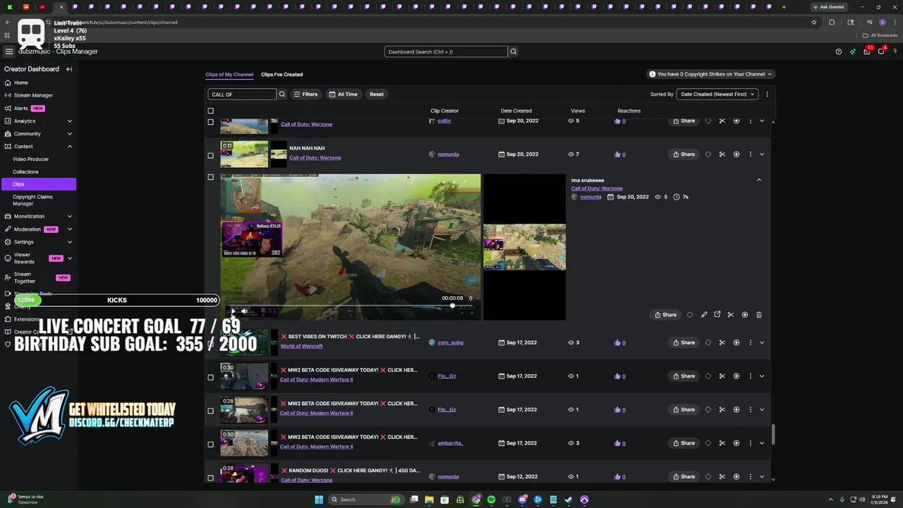903x508 pixels.
Task: Check the ima snakeeee clip checkbox
Action: coord(210,177)
